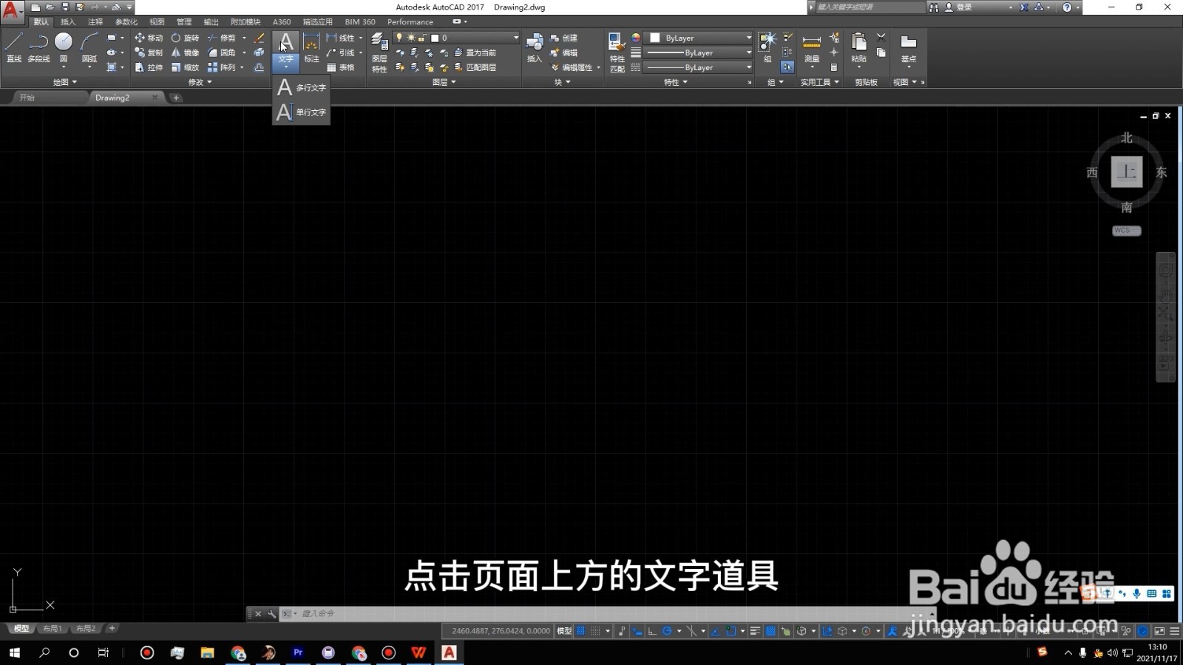The image size is (1183, 665).
Task: Select 多行文字 (Multiline Text) option
Action: (x=301, y=87)
